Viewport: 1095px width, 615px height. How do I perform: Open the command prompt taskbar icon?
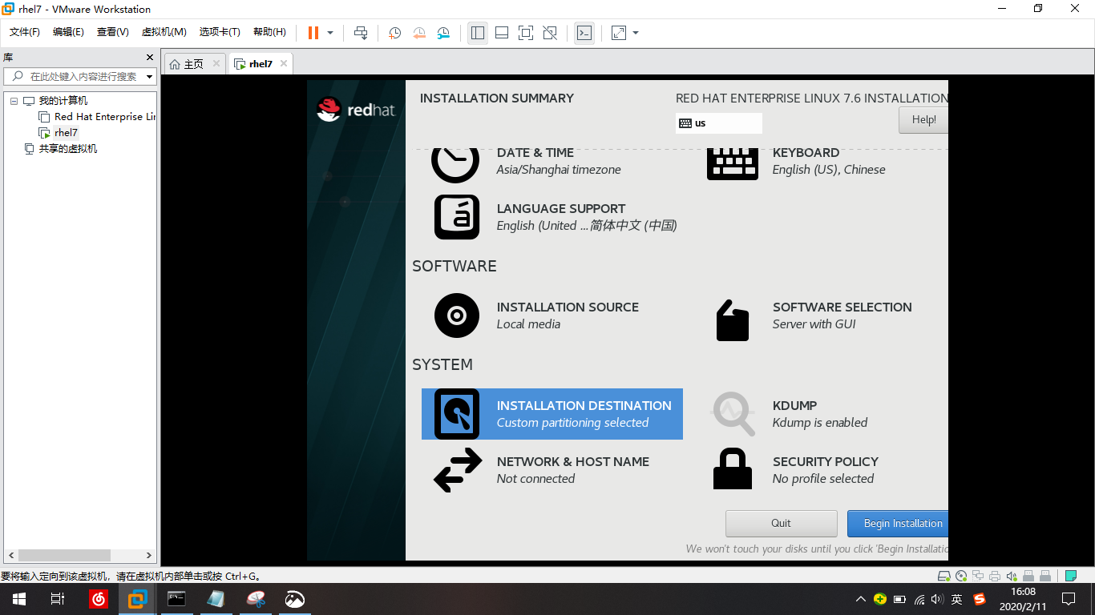[x=177, y=599]
